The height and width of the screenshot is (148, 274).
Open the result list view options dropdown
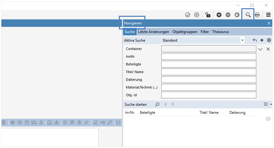(x=268, y=104)
